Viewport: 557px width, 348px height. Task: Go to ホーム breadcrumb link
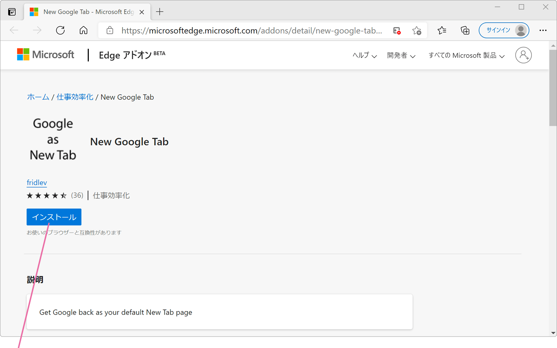coord(38,97)
